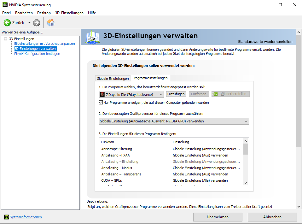Screen dimensions: 302x224
Task: Select the Anisotrope Filterung row
Action: pyautogui.click(x=171, y=149)
